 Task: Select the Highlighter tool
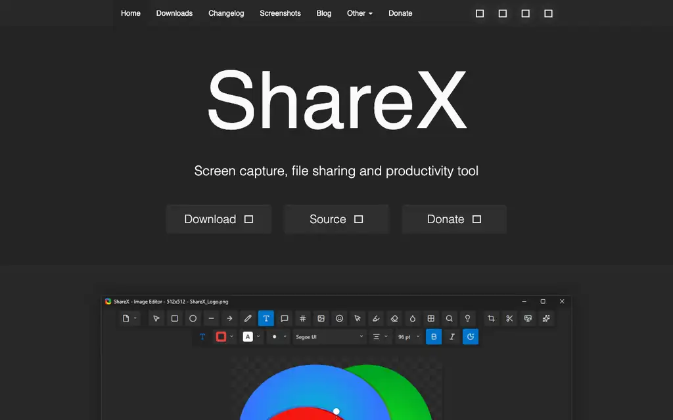376,318
